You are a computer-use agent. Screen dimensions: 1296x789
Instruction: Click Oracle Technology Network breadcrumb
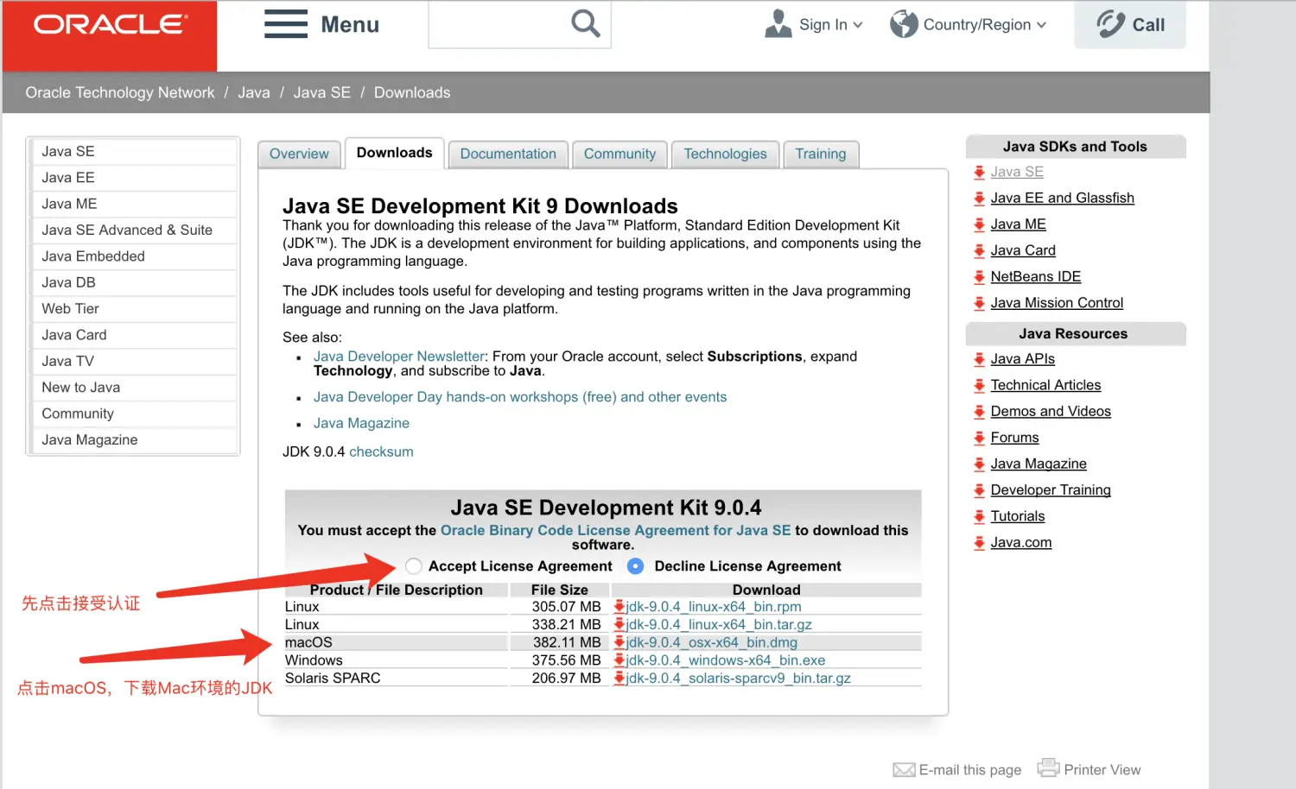coord(120,92)
